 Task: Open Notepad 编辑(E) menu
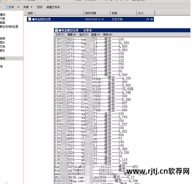coord(72,35)
